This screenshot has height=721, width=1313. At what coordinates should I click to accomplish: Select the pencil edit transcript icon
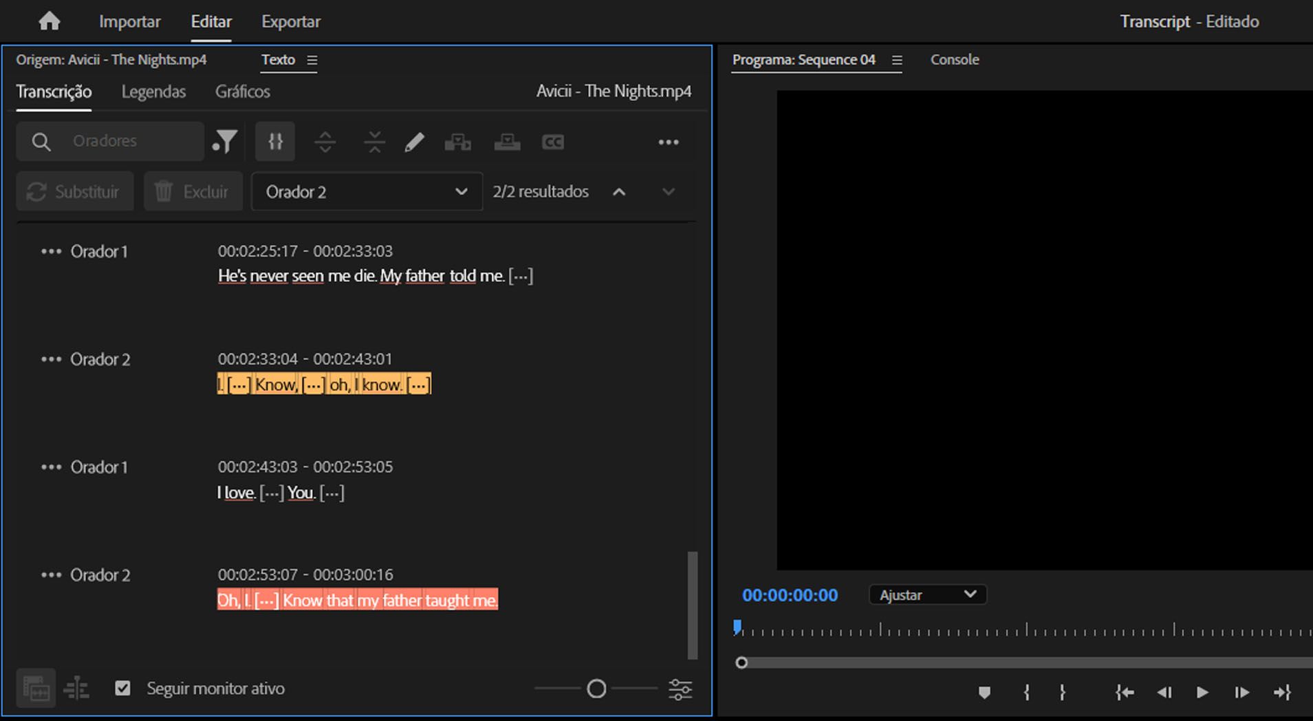[414, 141]
